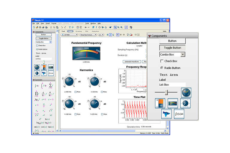Click the Italic formatting icon
This screenshot has width=230, height=153.
point(110,35)
